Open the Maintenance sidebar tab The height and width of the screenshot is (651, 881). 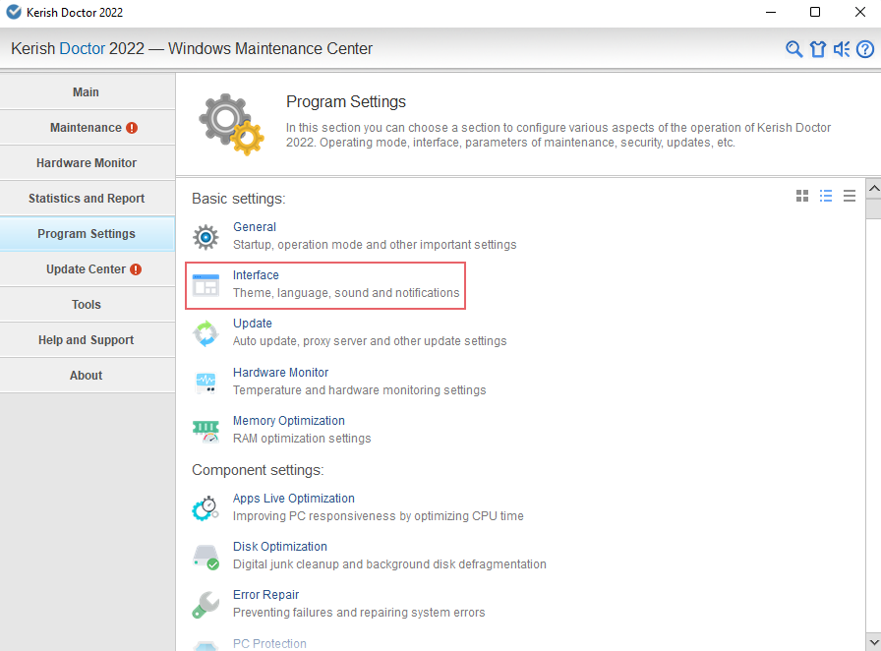pyautogui.click(x=88, y=128)
